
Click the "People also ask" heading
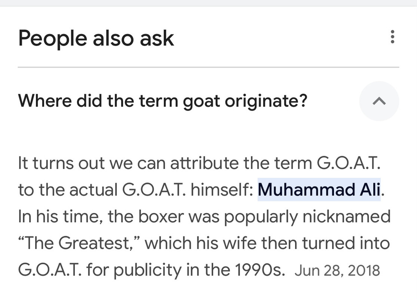pos(96,38)
